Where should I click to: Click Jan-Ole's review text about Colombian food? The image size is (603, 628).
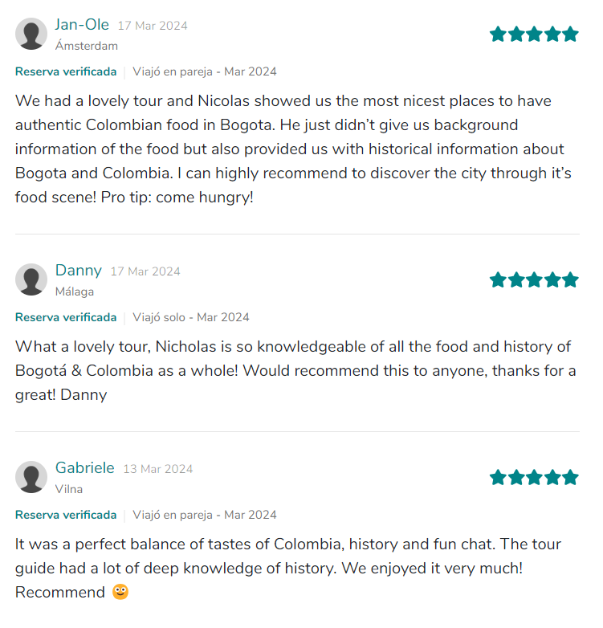293,149
